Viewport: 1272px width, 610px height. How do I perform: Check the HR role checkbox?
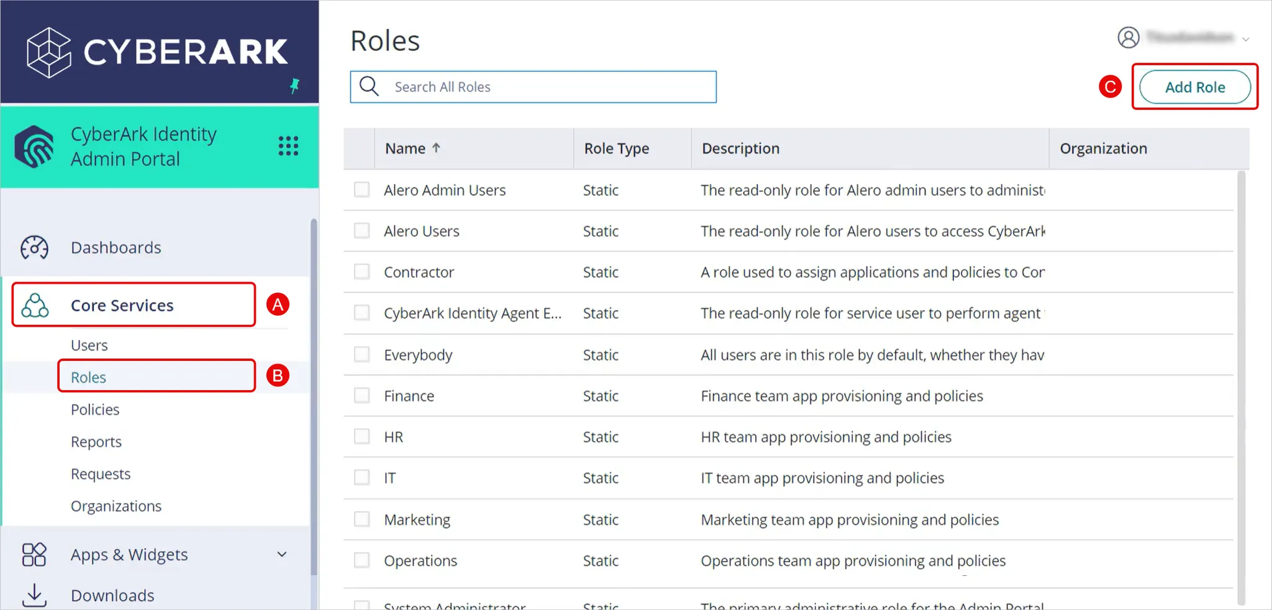[361, 436]
